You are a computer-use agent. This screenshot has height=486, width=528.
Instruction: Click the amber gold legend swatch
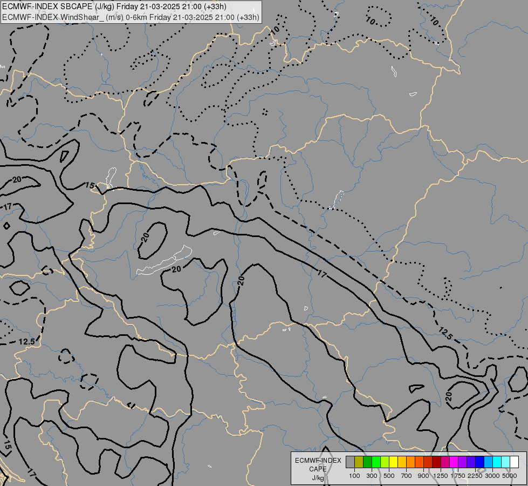(402, 462)
